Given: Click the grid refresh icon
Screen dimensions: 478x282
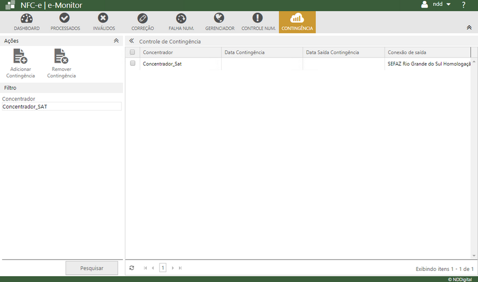Looking at the screenshot, I should click(132, 268).
